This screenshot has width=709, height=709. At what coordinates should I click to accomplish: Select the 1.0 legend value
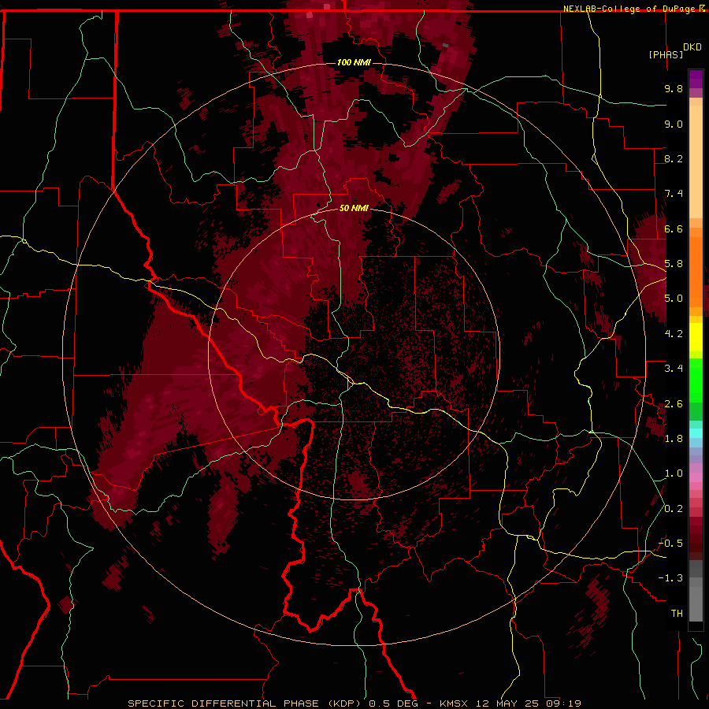point(674,473)
